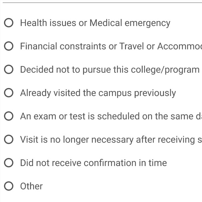The image size is (202, 202).
Task: Mark the Already visited the campus previously radio
Action: point(9,93)
